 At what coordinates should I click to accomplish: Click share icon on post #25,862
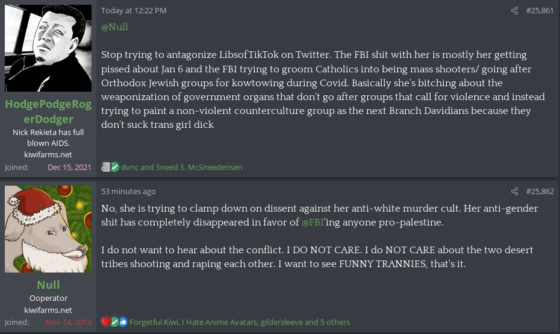514,192
